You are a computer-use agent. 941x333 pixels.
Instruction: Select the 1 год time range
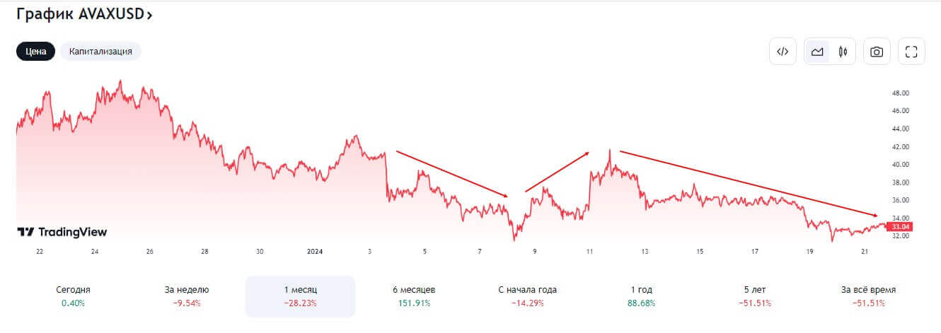[641, 296]
